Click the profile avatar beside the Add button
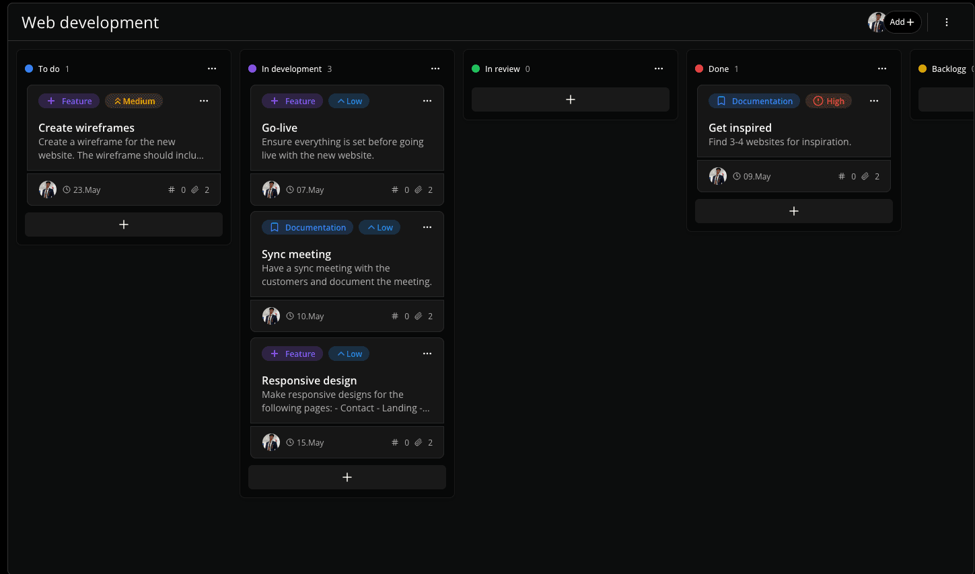The height and width of the screenshot is (574, 975). click(876, 22)
